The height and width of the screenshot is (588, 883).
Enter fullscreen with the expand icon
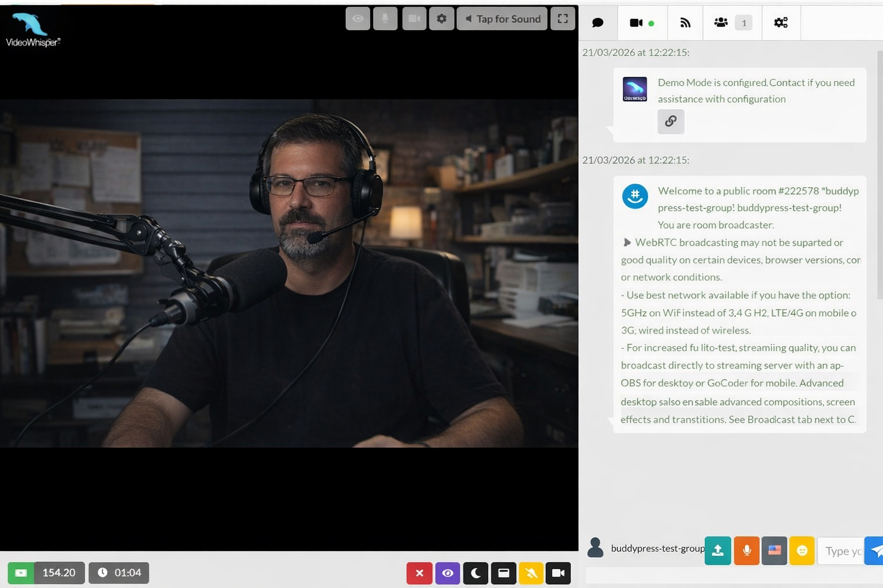coord(562,18)
